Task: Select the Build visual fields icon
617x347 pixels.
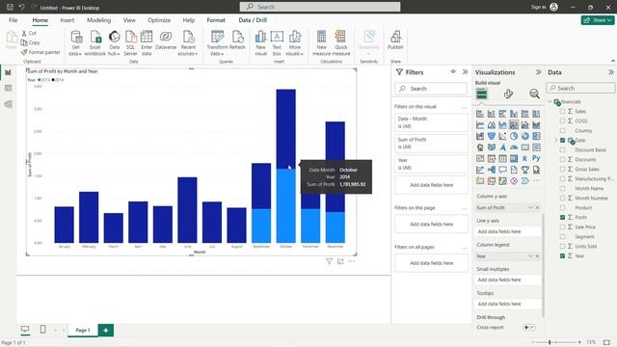Action: pyautogui.click(x=481, y=93)
